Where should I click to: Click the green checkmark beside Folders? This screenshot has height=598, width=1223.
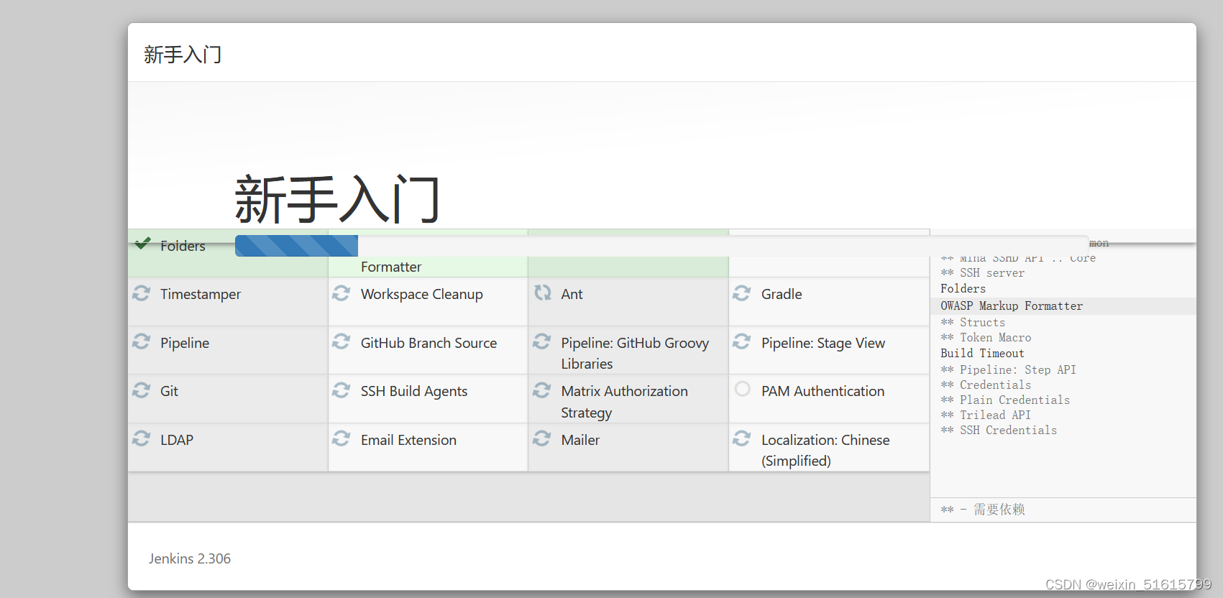pos(142,243)
